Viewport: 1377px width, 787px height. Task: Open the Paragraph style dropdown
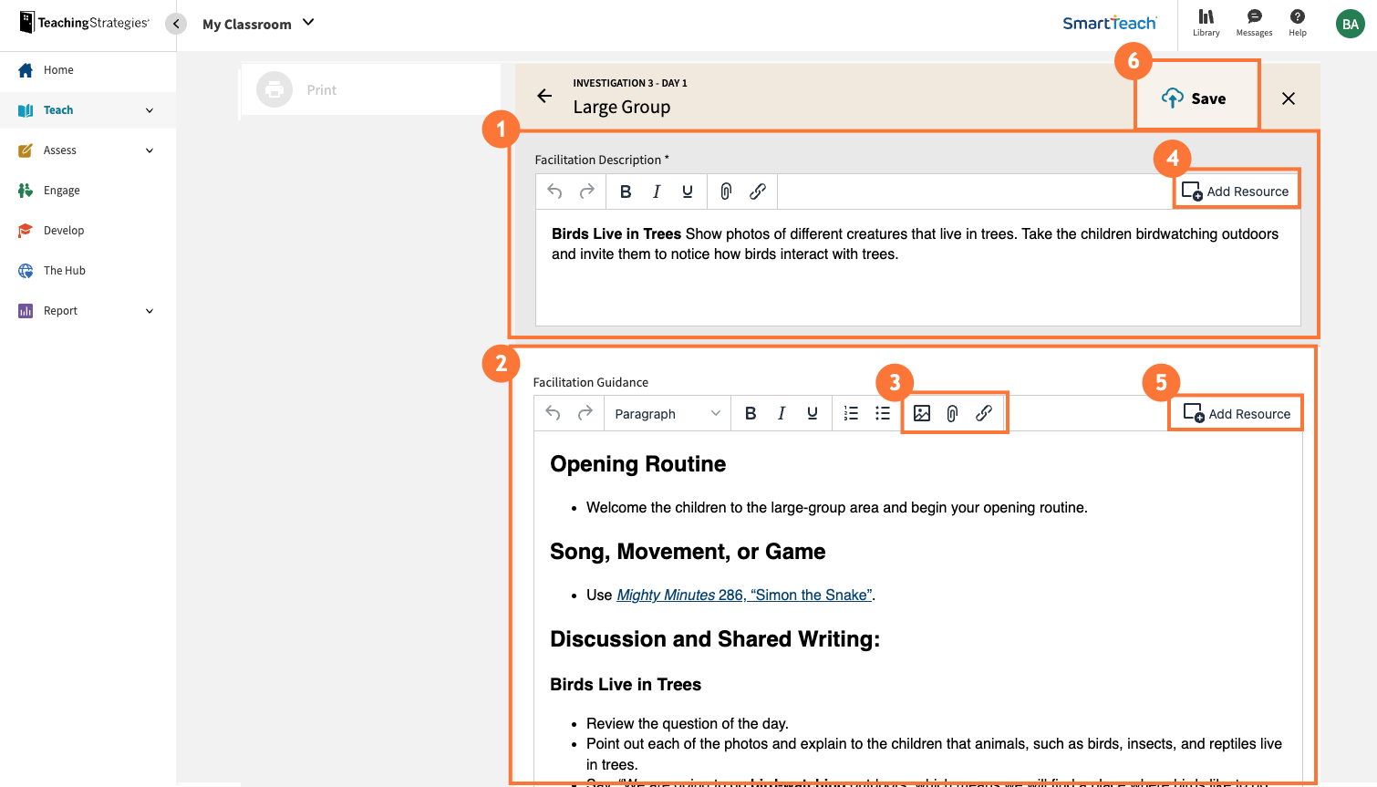point(667,413)
